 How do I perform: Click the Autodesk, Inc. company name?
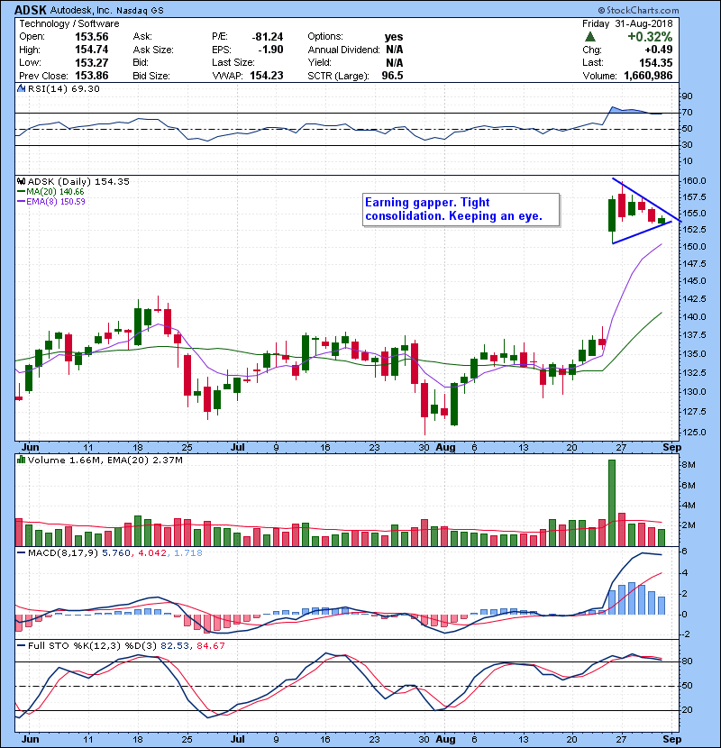(80, 10)
